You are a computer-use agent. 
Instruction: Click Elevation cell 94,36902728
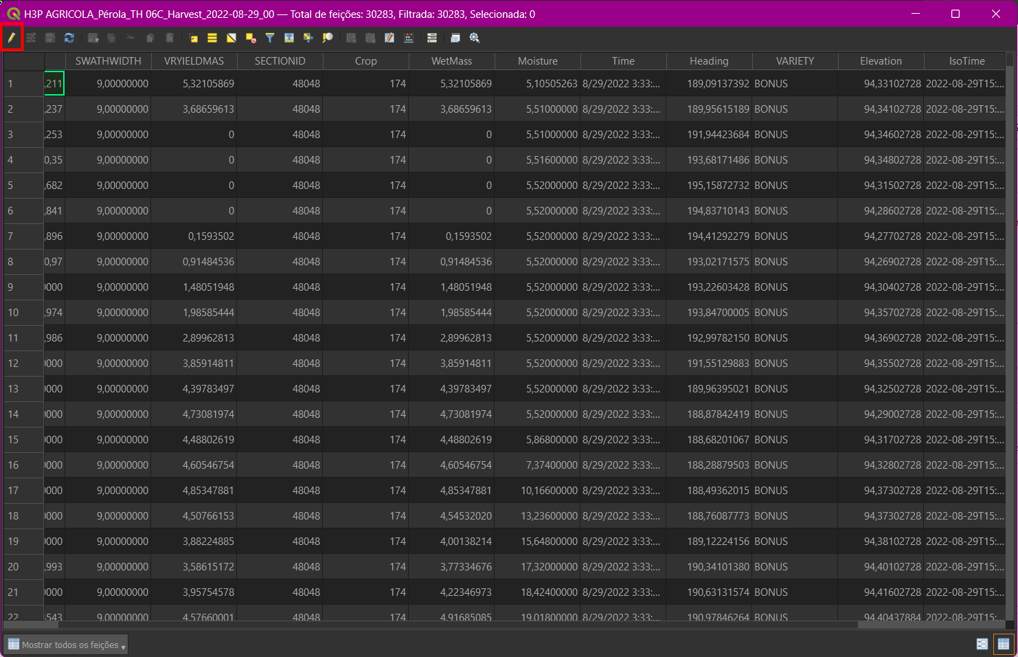tap(881, 338)
